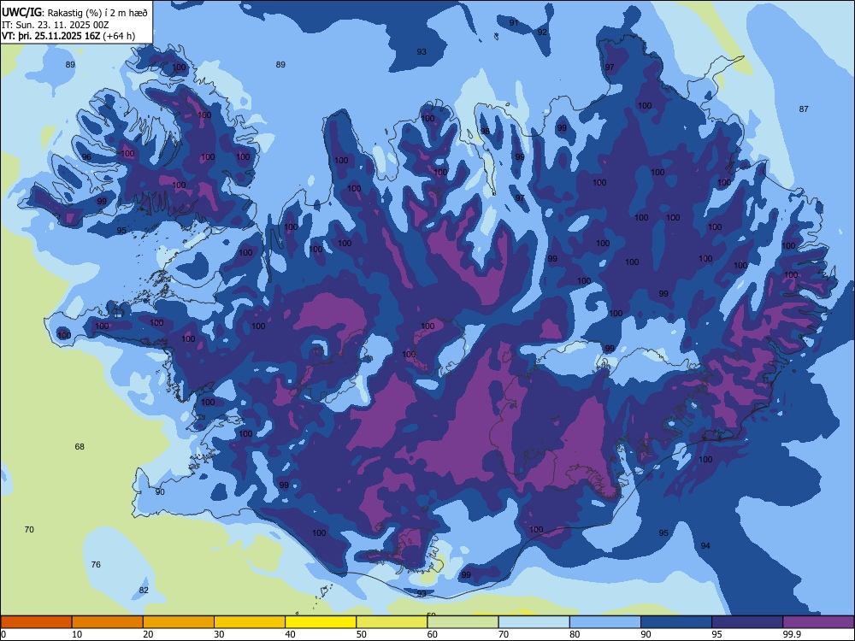Click the bright yellow 40-50 legend swatch
Screen dimensions: 855x641
pyautogui.click(x=321, y=622)
